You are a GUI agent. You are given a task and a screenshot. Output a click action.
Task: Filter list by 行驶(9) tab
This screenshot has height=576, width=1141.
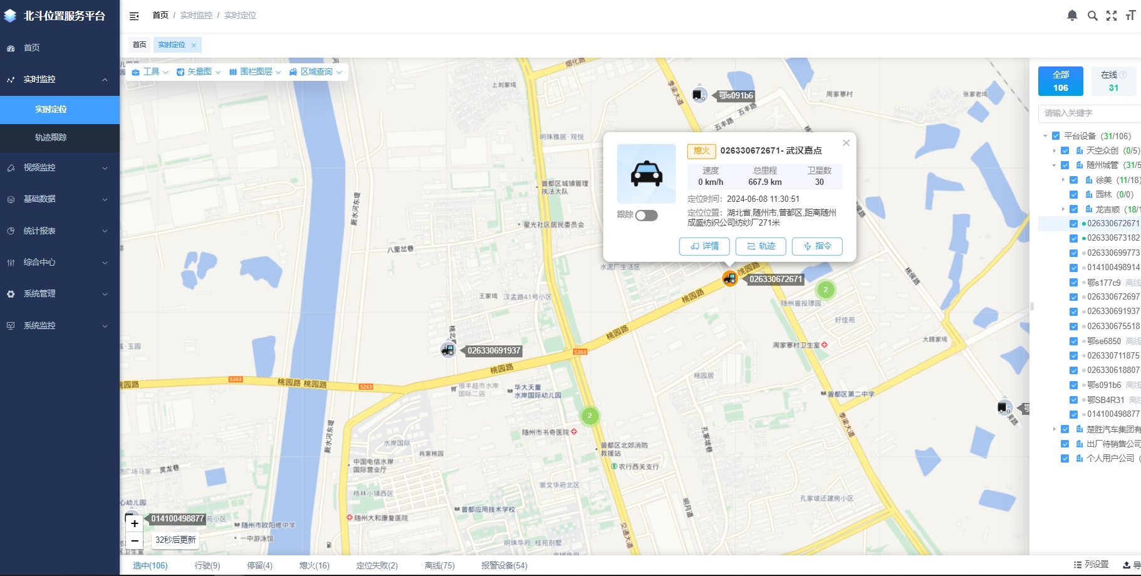coord(207,565)
